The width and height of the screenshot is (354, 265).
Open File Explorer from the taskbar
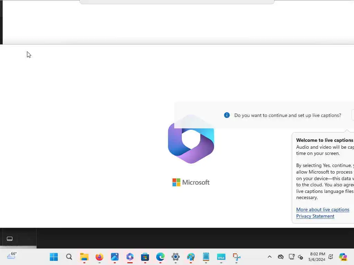point(84,257)
